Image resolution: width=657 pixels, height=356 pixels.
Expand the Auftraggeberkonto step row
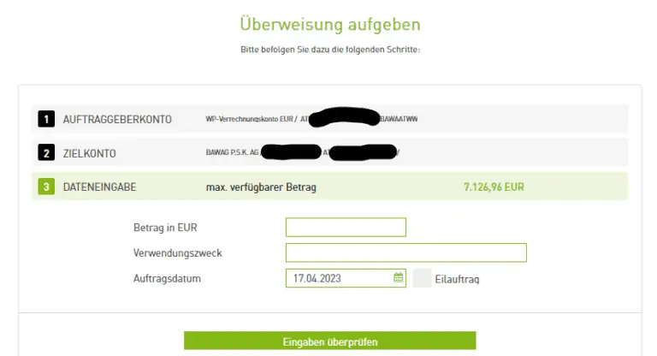(x=329, y=119)
